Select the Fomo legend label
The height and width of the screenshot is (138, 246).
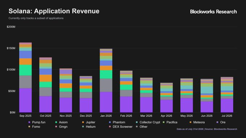(36, 127)
